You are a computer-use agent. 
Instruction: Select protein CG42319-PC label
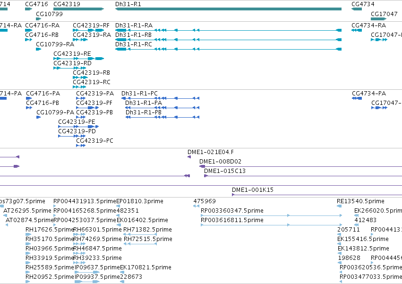point(95,141)
